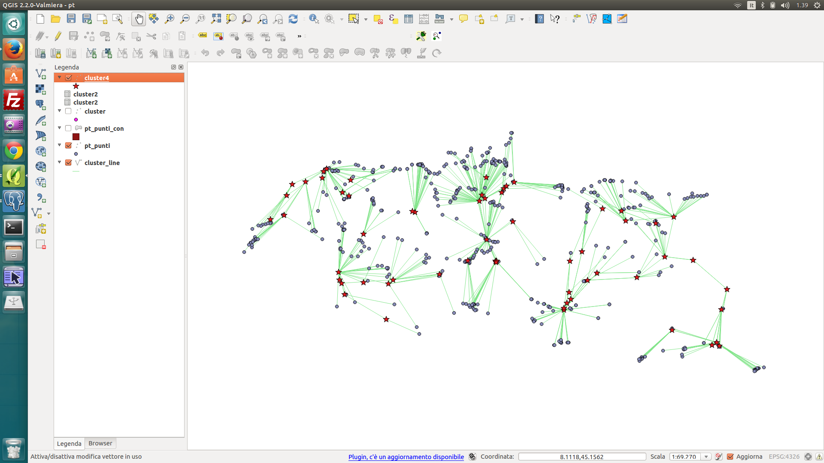Collapse the pt_punti tree node
The height and width of the screenshot is (463, 824).
pyautogui.click(x=60, y=145)
